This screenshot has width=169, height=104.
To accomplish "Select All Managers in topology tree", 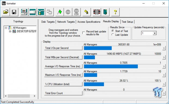I will click(x=20, y=28).
